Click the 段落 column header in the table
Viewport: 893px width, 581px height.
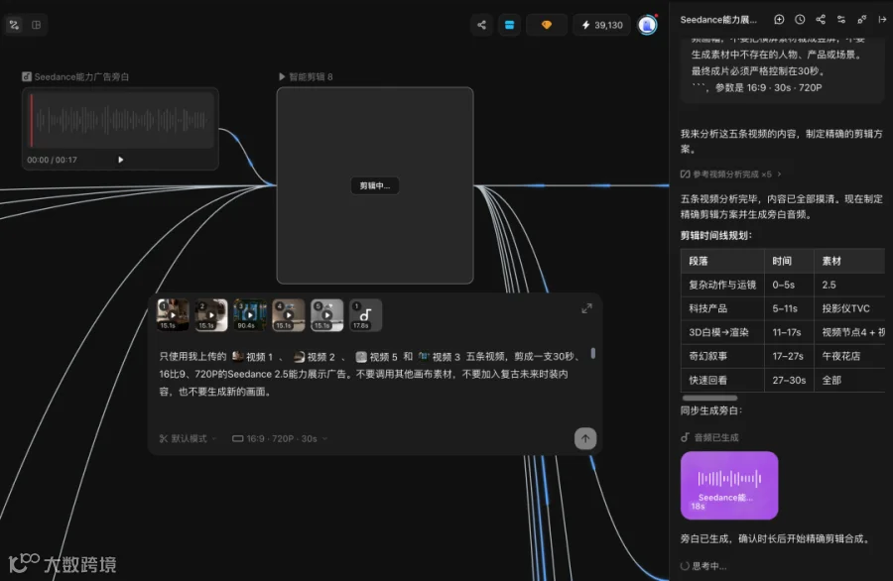tap(722, 261)
